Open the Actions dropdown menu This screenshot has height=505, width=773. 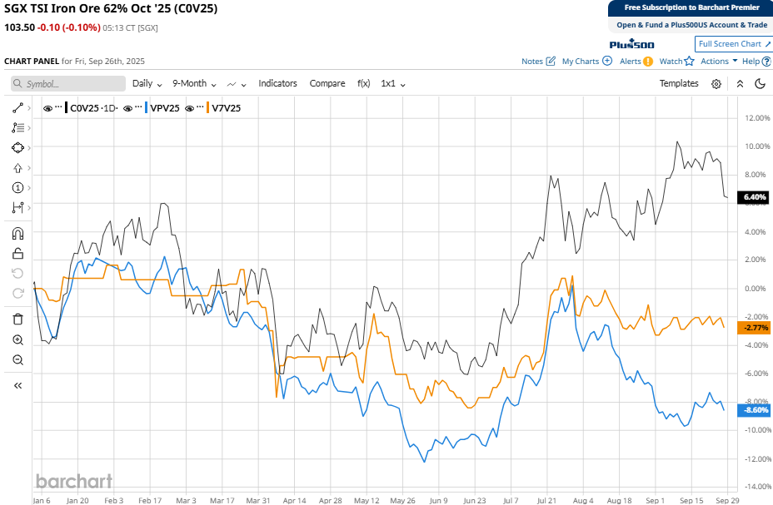(x=719, y=61)
